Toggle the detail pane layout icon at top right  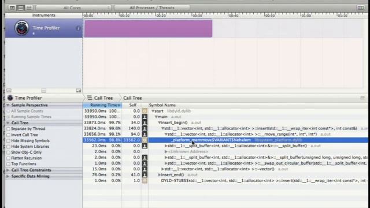361,8
